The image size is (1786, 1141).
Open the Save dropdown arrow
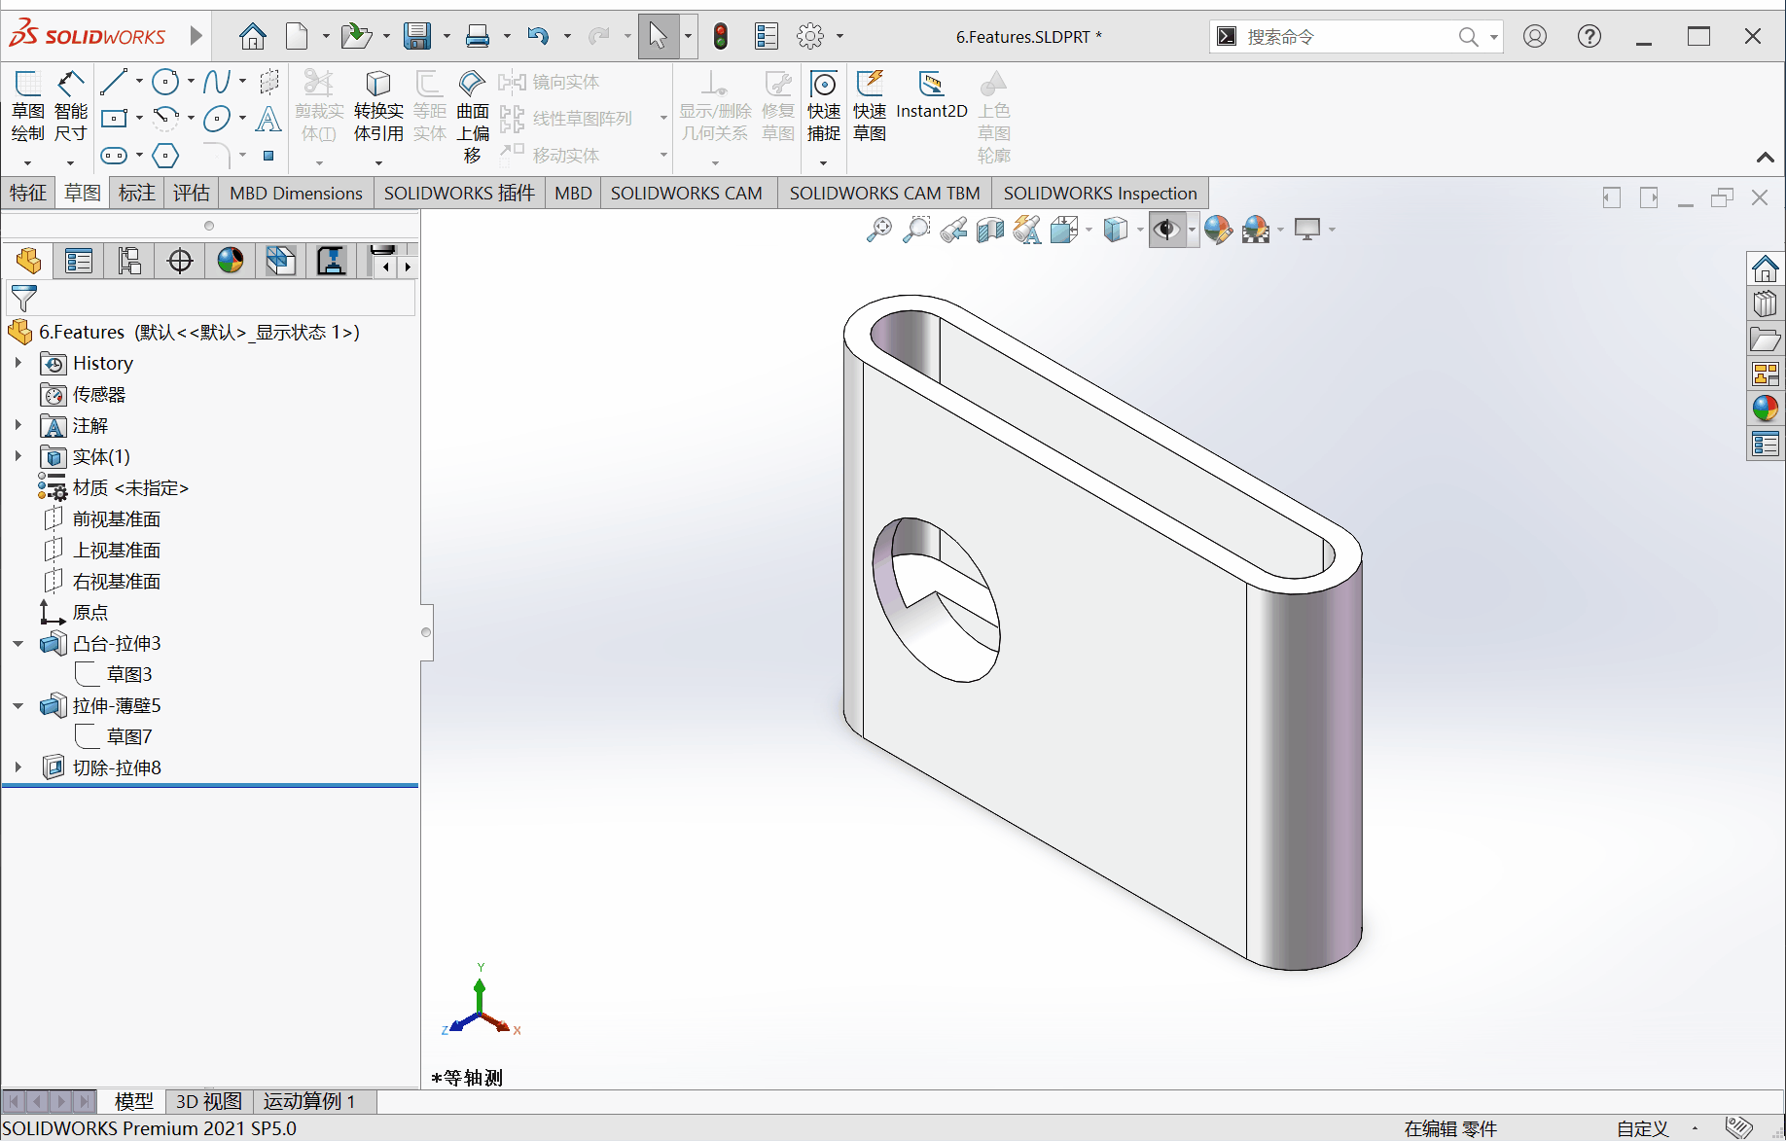446,37
